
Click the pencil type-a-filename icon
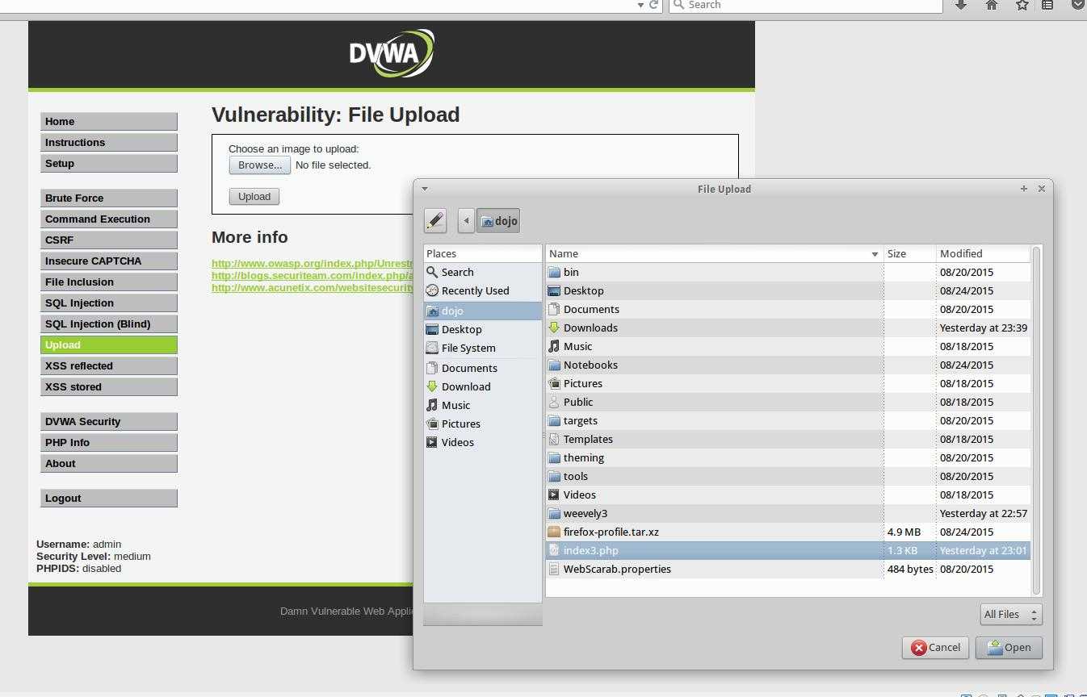(435, 220)
